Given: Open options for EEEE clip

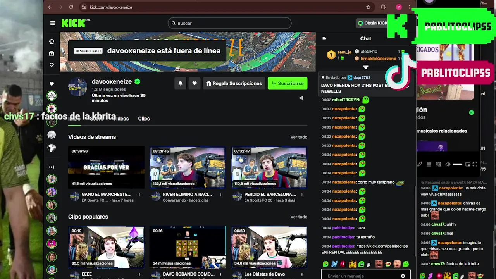Looking at the screenshot, I should pos(139,274).
